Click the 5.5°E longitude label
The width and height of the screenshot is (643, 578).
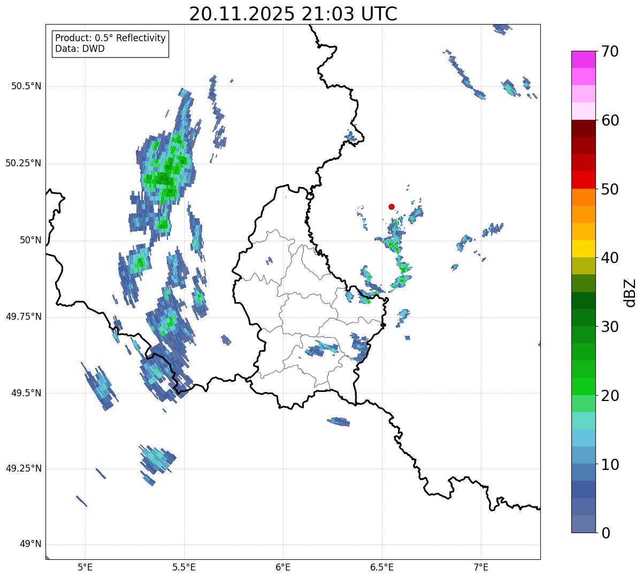point(184,567)
